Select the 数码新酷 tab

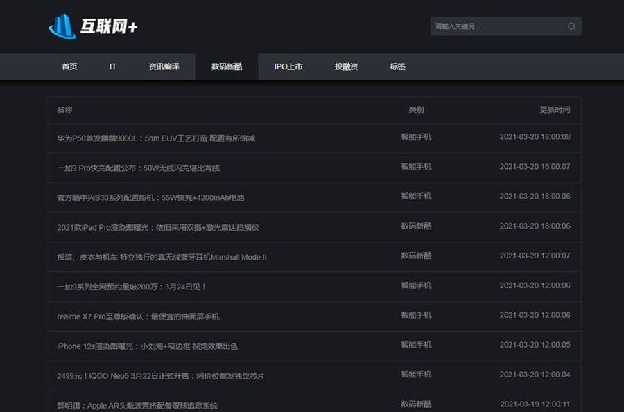pos(227,66)
